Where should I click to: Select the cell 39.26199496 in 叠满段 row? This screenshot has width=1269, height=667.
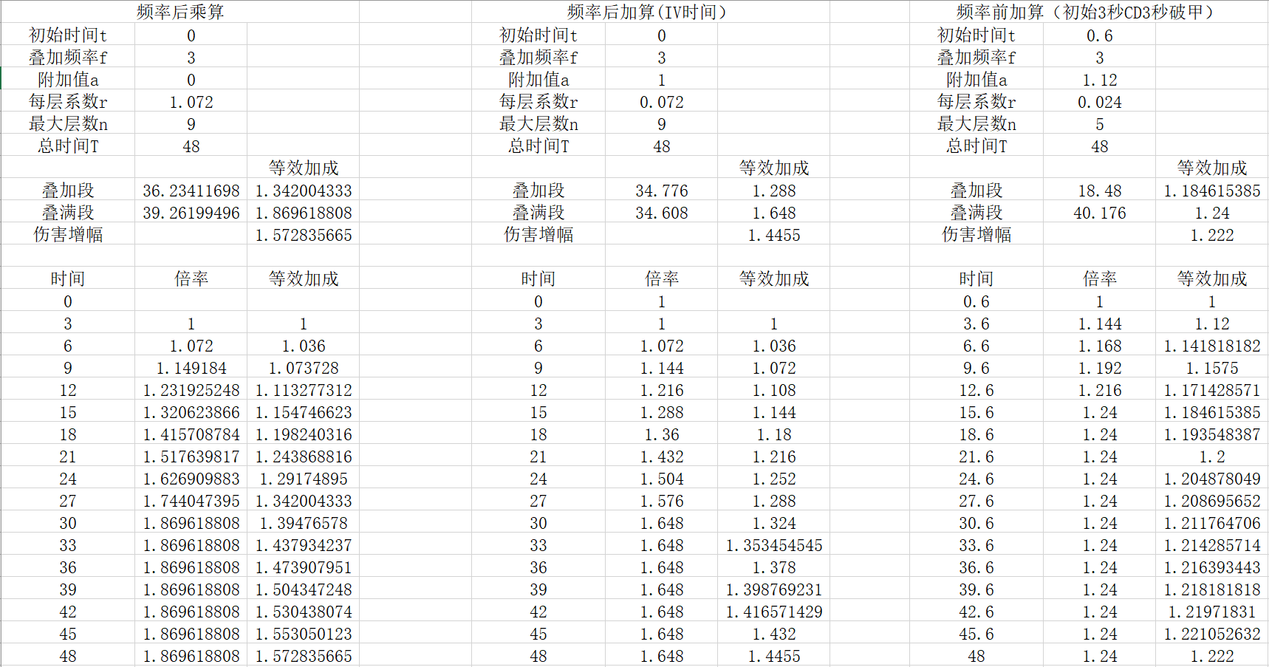(191, 213)
